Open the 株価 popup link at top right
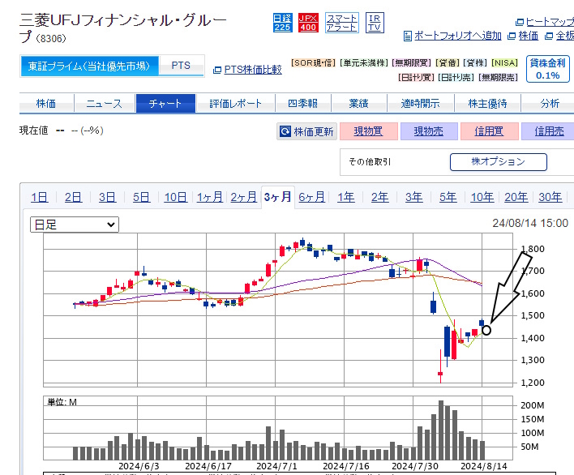Image resolution: width=574 pixels, height=475 pixels. pos(529,36)
